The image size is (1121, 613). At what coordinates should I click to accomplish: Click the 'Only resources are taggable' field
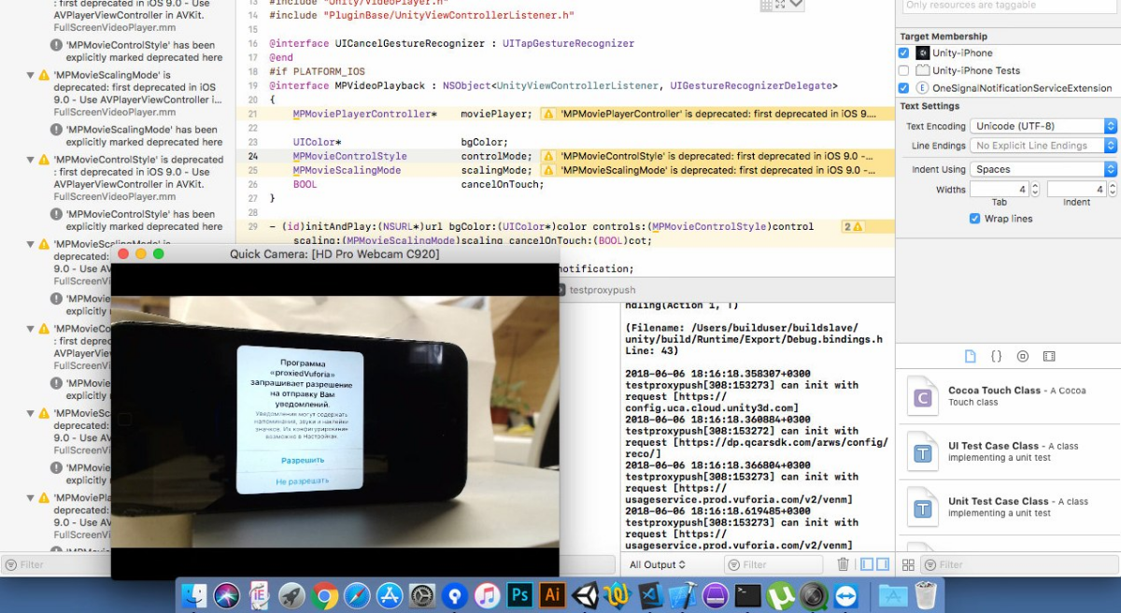[x=1010, y=6]
